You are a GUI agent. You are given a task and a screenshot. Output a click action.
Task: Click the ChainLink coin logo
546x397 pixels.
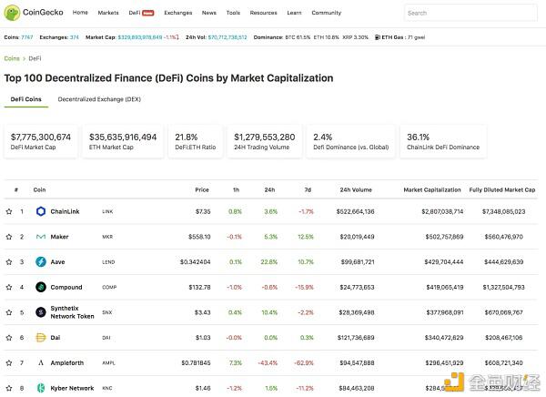point(41,211)
